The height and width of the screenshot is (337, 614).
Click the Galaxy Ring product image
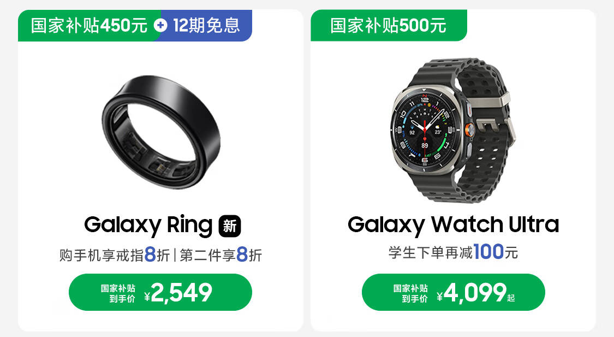(161, 132)
